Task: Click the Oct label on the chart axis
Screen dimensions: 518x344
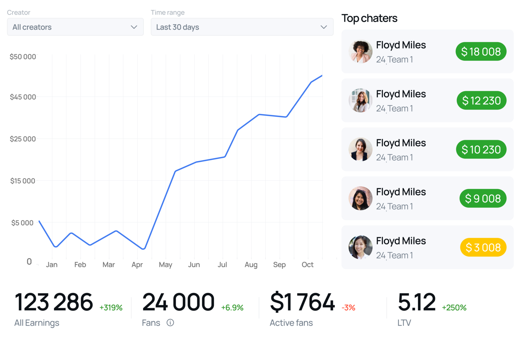Action: [307, 265]
